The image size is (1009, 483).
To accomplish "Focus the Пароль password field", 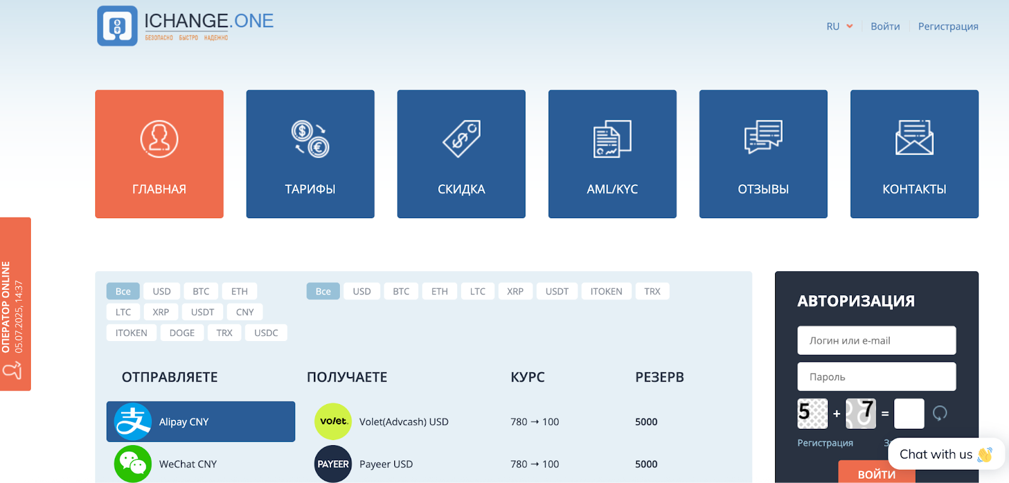I will [x=877, y=376].
